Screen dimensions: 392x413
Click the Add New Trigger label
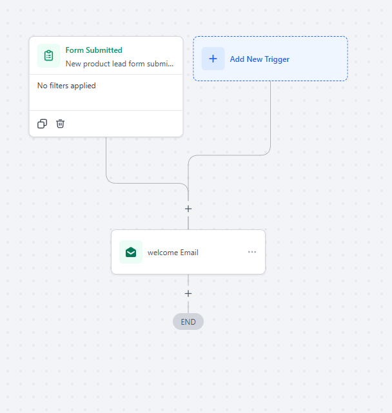tap(260, 59)
